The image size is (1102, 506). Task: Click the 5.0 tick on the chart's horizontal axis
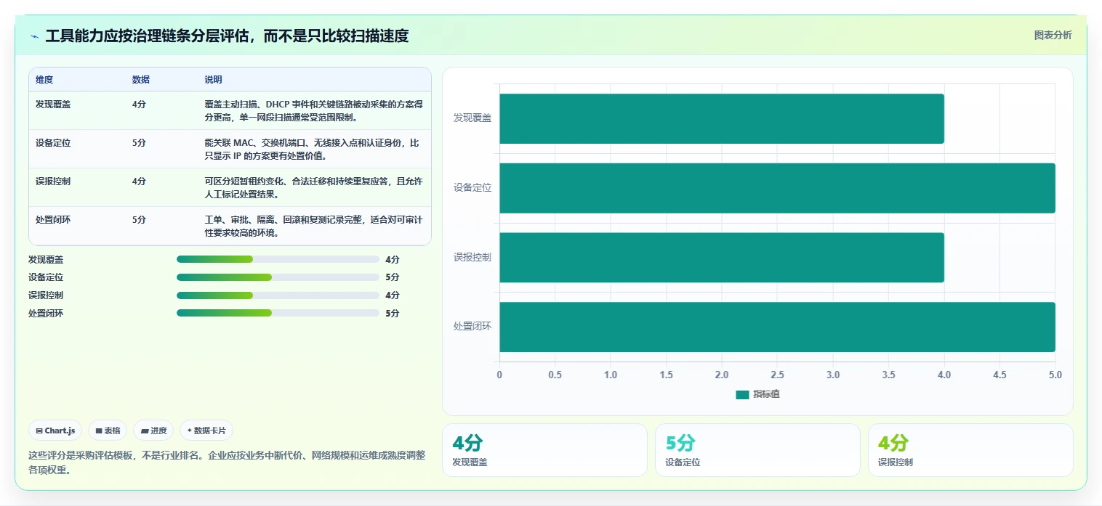coord(1055,375)
